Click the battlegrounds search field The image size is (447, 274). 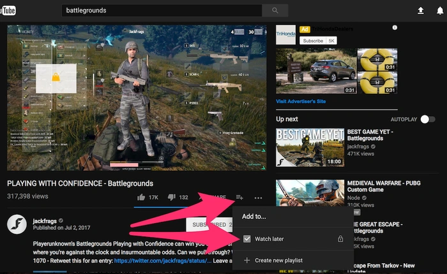pos(162,10)
